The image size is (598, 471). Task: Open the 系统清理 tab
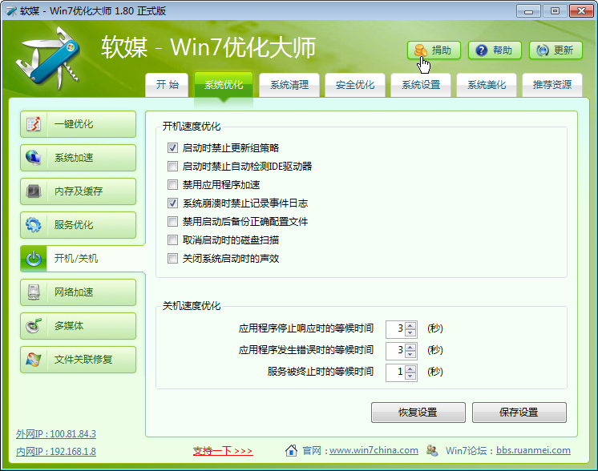pos(289,85)
